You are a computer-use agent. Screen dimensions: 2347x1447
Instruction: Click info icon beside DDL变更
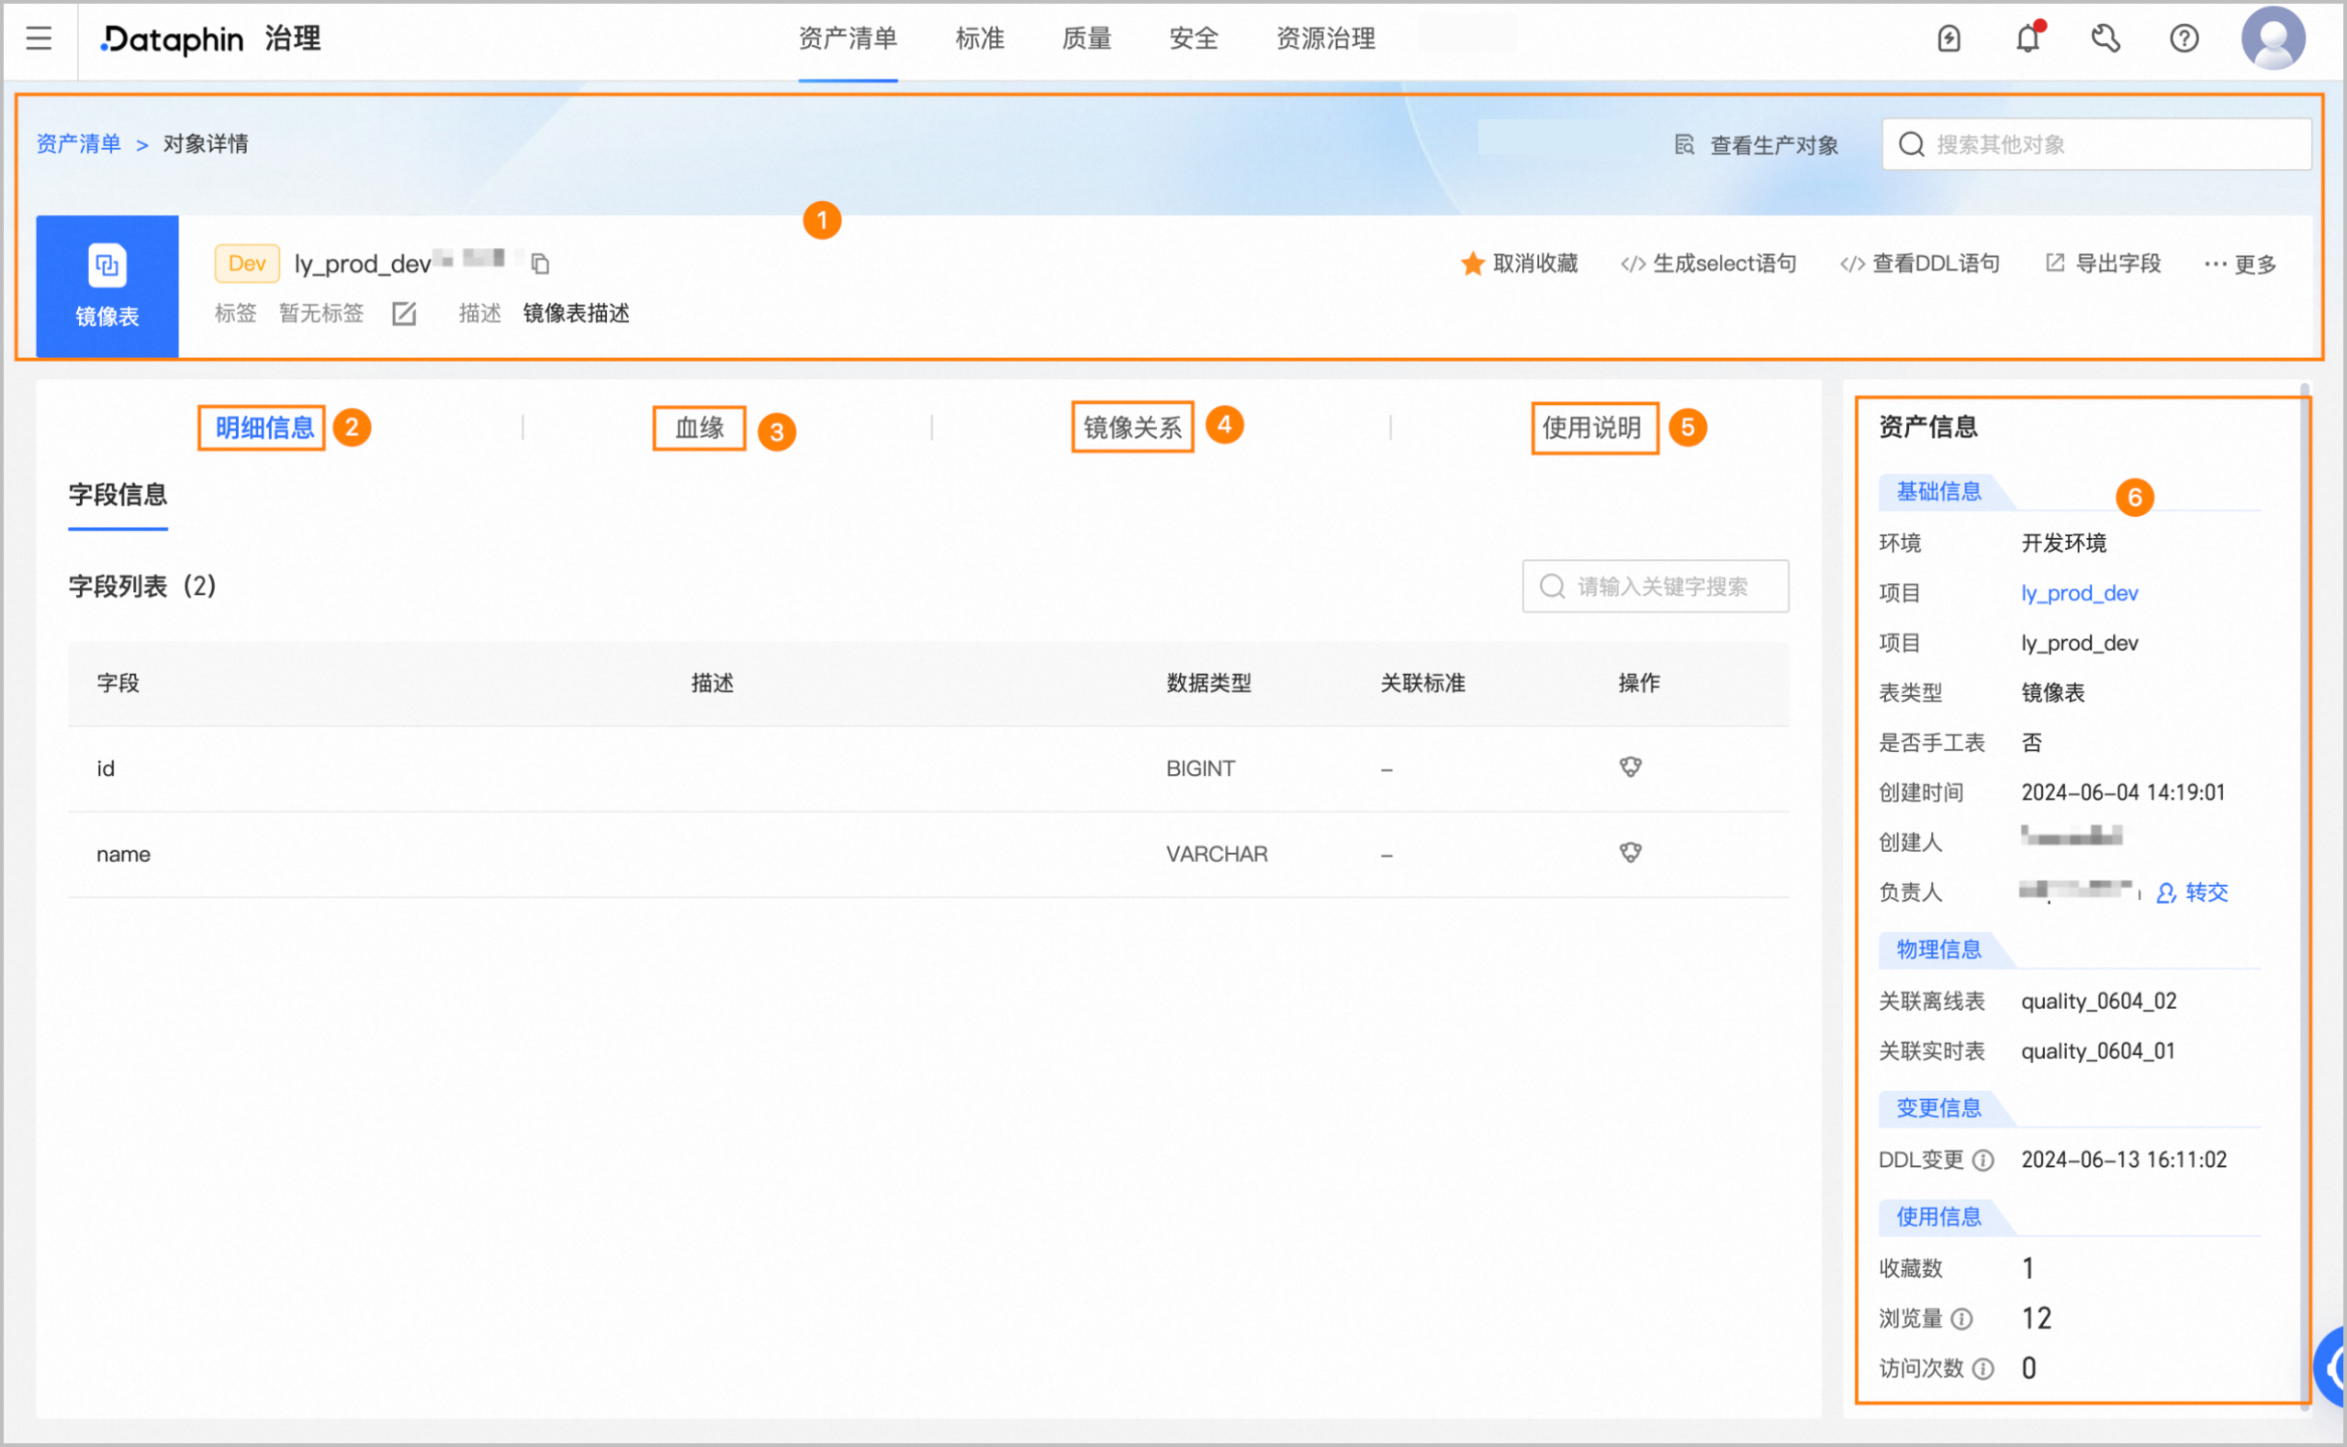tap(1983, 1160)
